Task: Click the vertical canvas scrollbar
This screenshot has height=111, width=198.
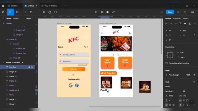Action: 162,36
